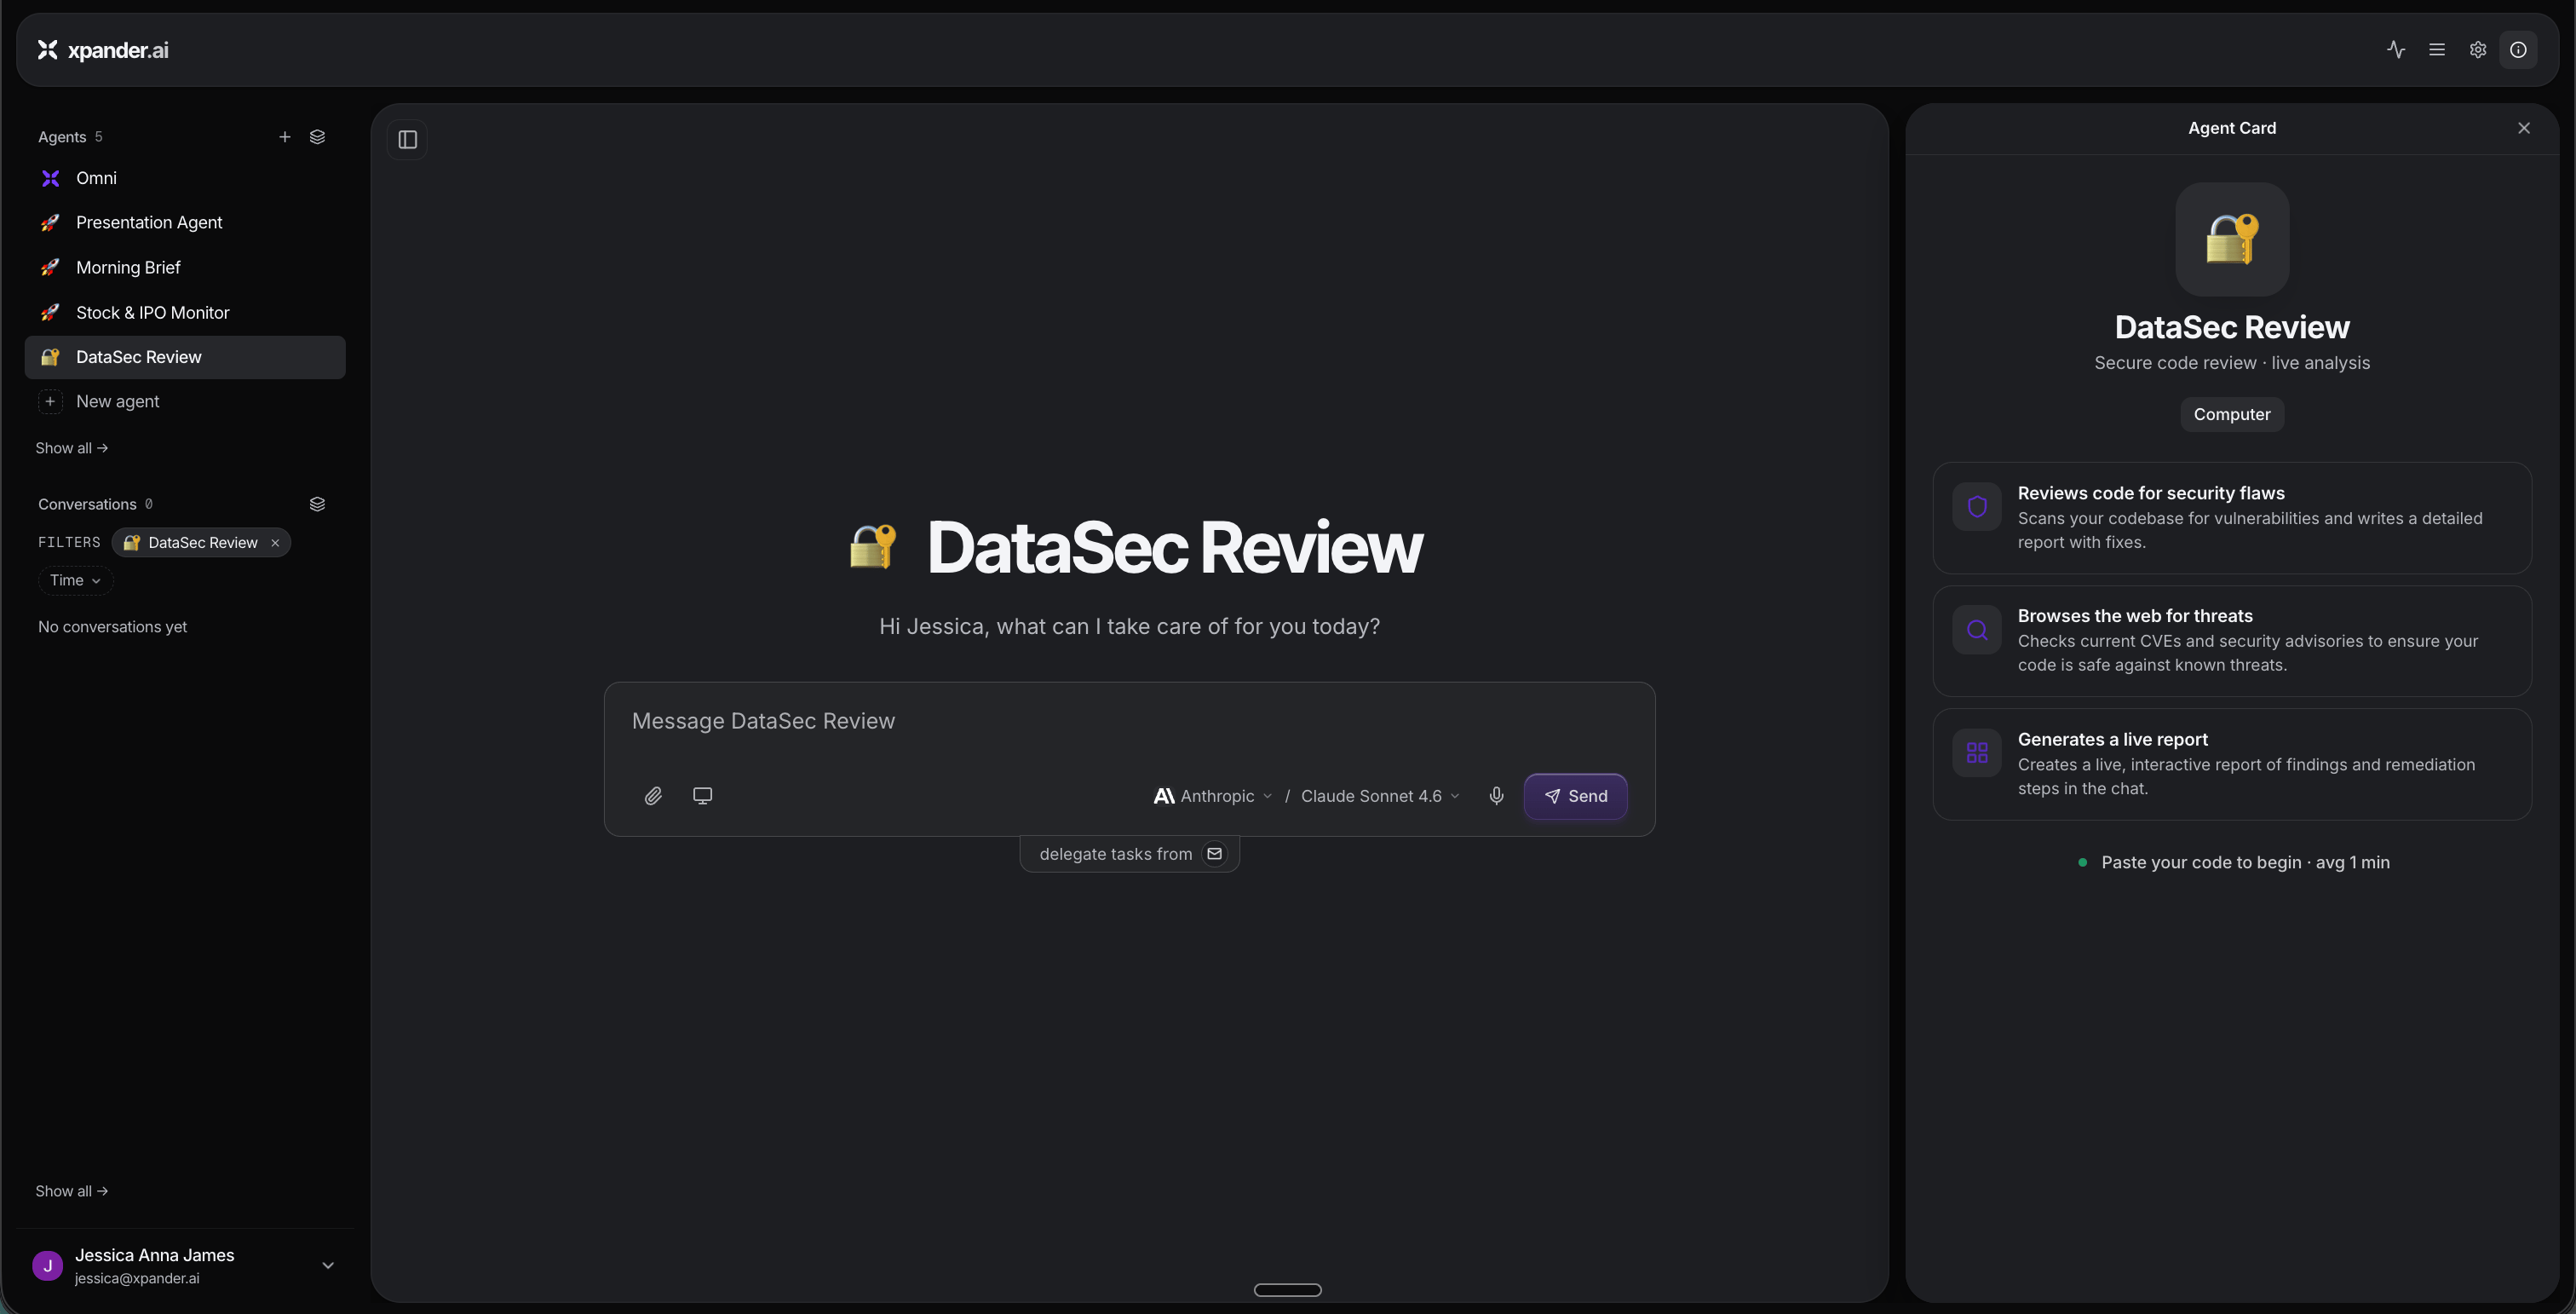Click the No conversations yet text
This screenshot has height=1314, width=2576.
click(112, 627)
